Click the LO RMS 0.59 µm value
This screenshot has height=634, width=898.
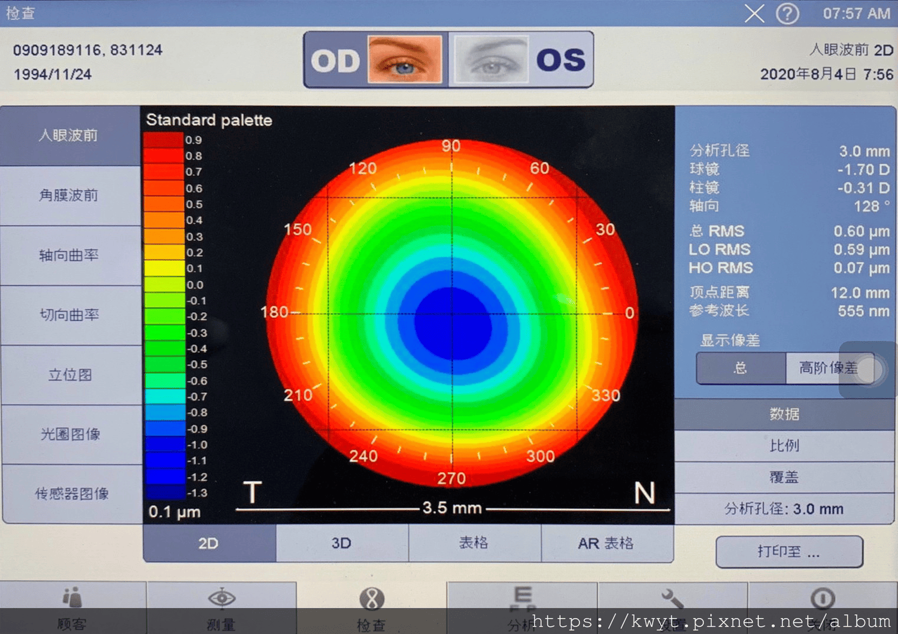[x=861, y=249]
